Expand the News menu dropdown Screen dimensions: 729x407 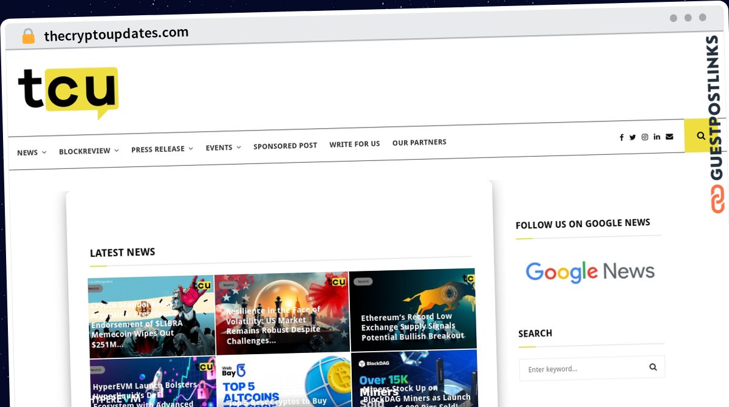[32, 152]
